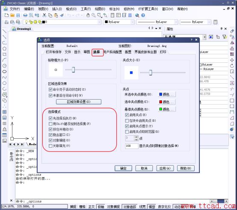The width and height of the screenshot is (237, 210).
Task: Open drawing tab list dropdown arrow
Action: [x=156, y=28]
